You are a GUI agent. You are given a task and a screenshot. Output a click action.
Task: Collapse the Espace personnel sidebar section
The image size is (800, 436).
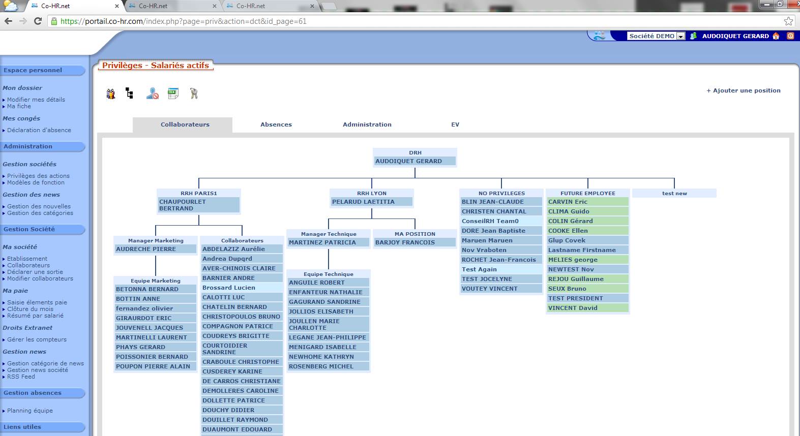pos(42,70)
